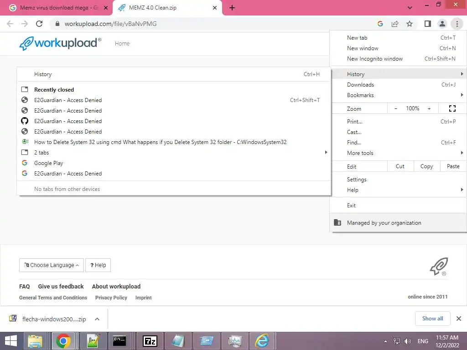Click Cut in the Edit row
The image size is (467, 350).
[400, 166]
